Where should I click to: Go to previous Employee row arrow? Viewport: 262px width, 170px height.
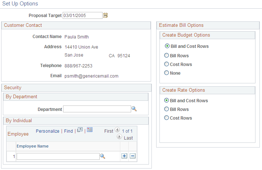pyautogui.click(x=117, y=129)
